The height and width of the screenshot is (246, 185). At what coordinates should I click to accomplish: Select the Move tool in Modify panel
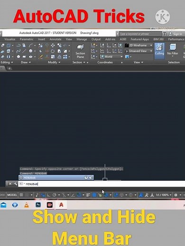(53, 45)
